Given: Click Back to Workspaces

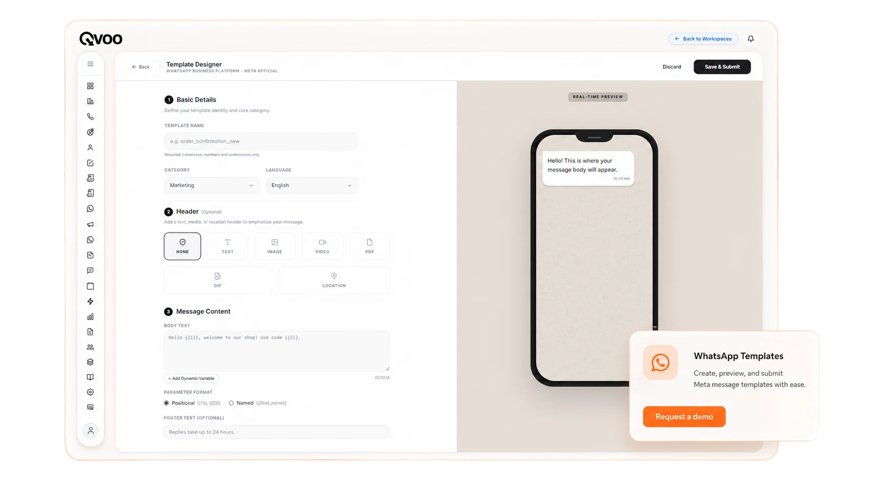Looking at the screenshot, I should (x=703, y=39).
